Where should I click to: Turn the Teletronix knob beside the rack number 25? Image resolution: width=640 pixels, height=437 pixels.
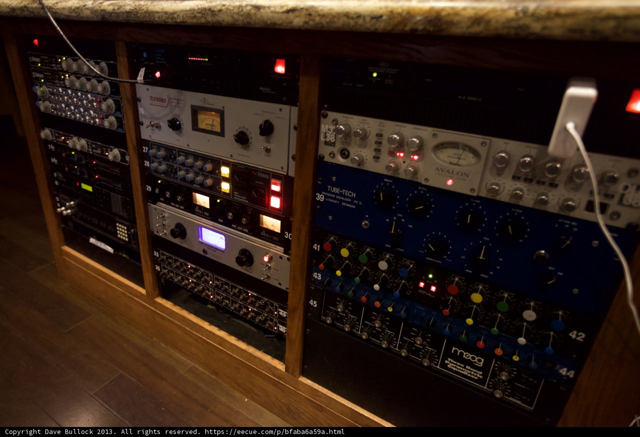(x=174, y=124)
